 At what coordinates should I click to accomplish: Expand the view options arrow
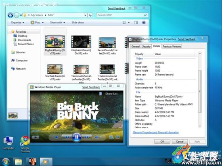[128, 23]
